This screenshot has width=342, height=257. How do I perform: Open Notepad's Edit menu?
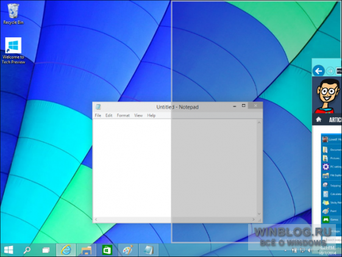tap(109, 115)
